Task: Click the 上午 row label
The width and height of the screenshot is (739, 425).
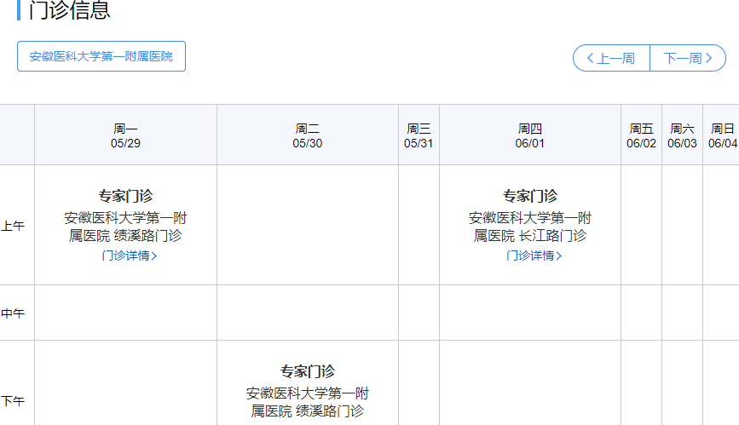Action: pyautogui.click(x=13, y=226)
